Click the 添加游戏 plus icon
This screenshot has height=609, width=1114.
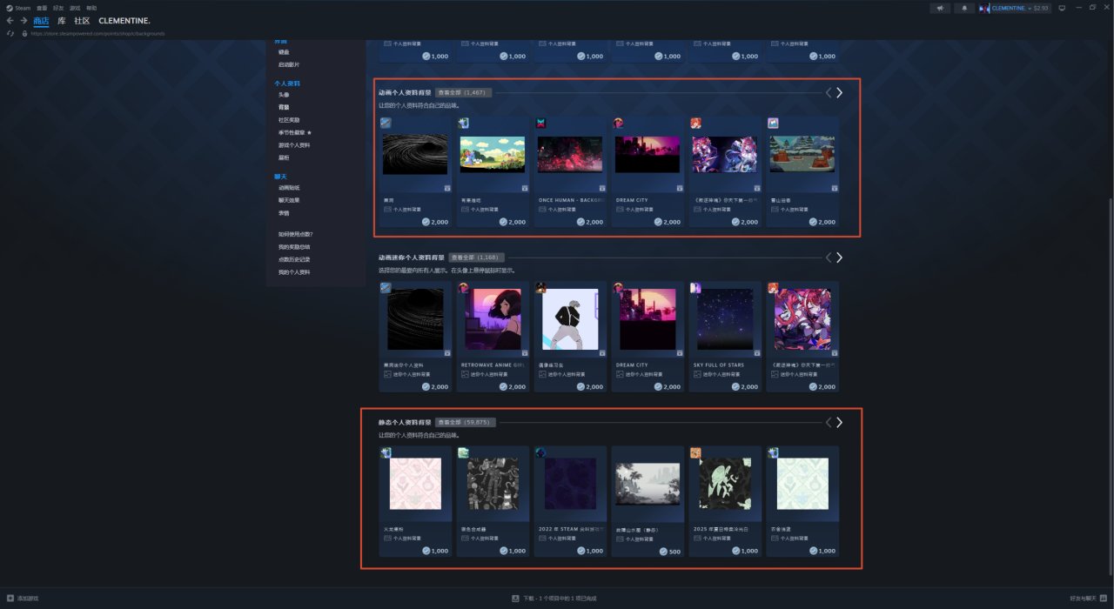tap(10, 599)
